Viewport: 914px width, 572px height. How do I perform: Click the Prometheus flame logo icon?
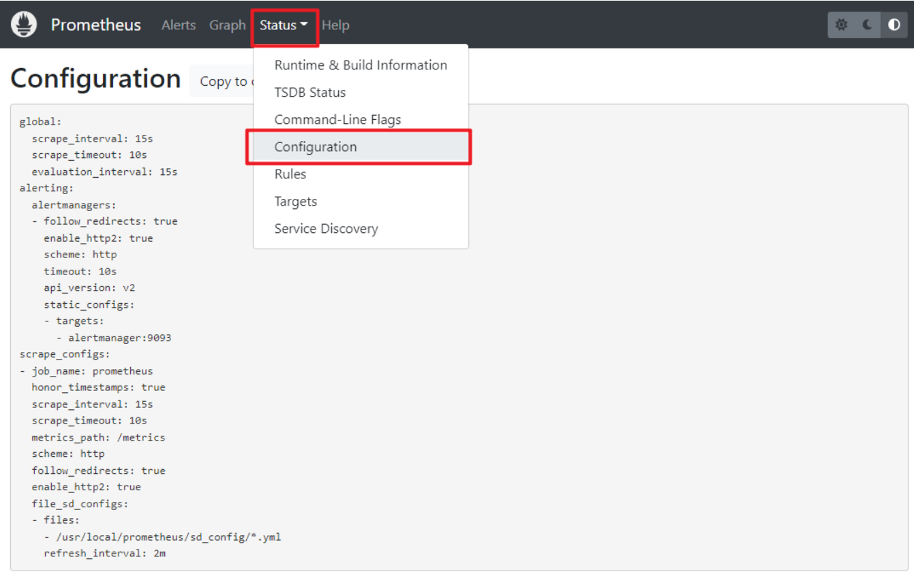coord(24,25)
